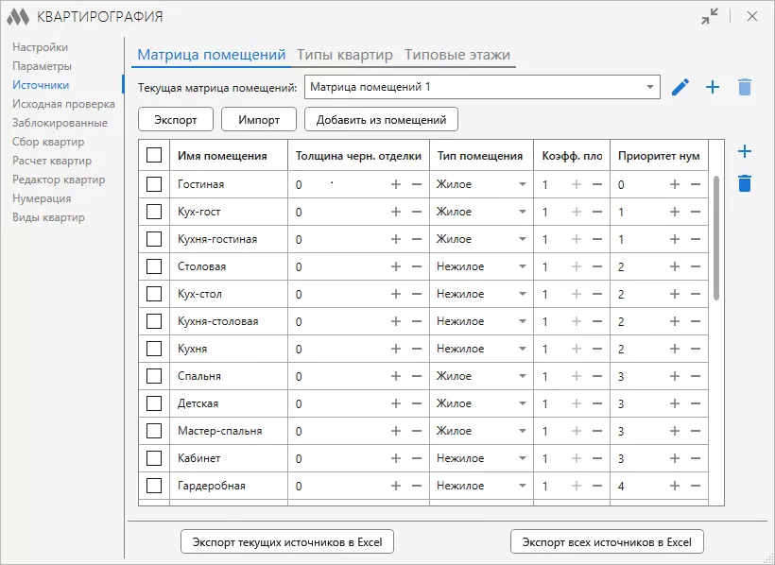Switch to the Типовые этажи tab

pos(456,55)
